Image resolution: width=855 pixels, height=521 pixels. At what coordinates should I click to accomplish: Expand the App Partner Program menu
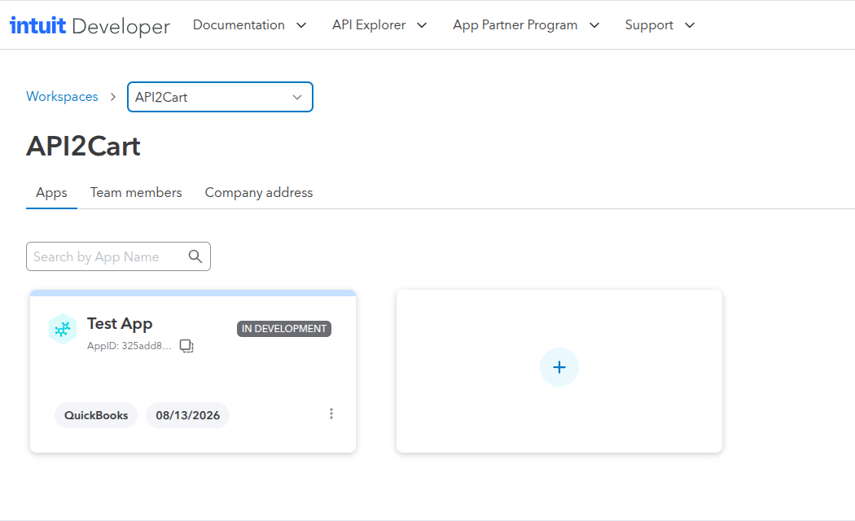pos(526,25)
